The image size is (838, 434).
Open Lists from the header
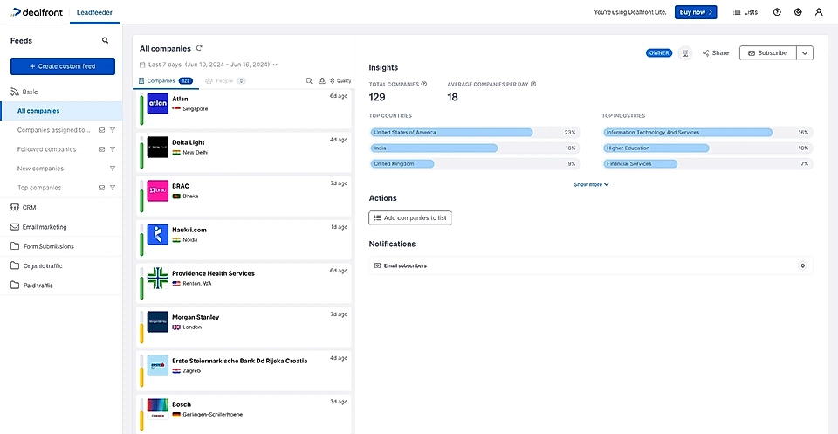745,11
